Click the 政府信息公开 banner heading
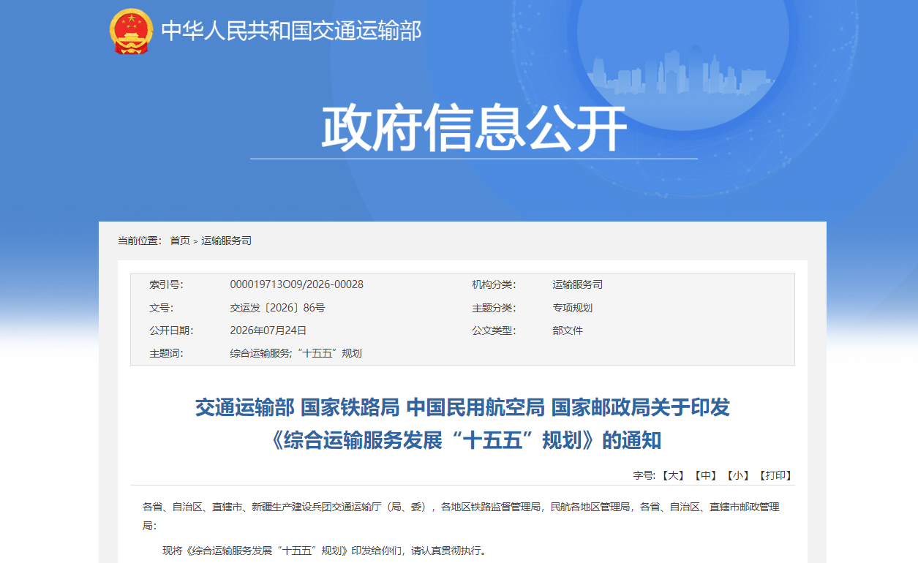 point(474,129)
